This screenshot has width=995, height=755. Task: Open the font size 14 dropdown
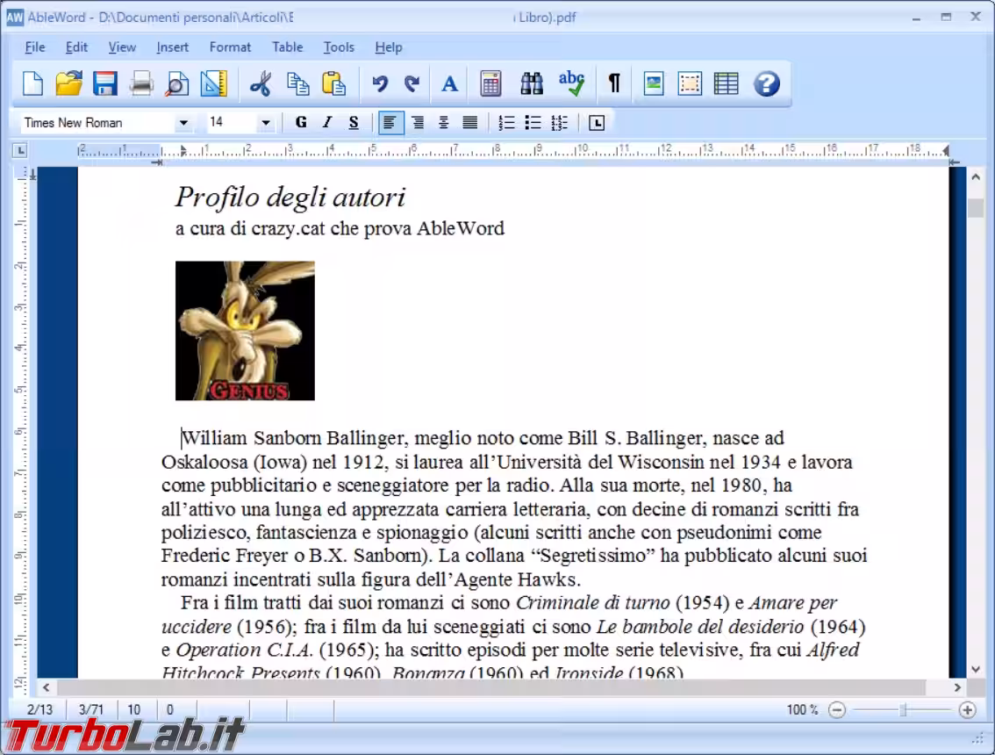[266, 123]
